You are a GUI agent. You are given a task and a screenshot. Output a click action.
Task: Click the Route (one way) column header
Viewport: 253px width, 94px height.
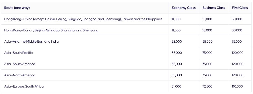pyautogui.click(x=17, y=8)
